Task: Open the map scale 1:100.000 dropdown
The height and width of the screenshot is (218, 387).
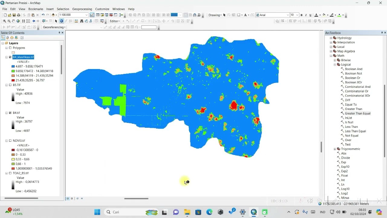Action: 86,15
